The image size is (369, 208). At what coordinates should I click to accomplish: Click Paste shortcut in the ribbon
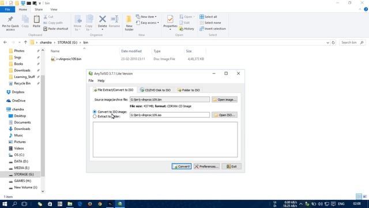pyautogui.click(x=55, y=29)
